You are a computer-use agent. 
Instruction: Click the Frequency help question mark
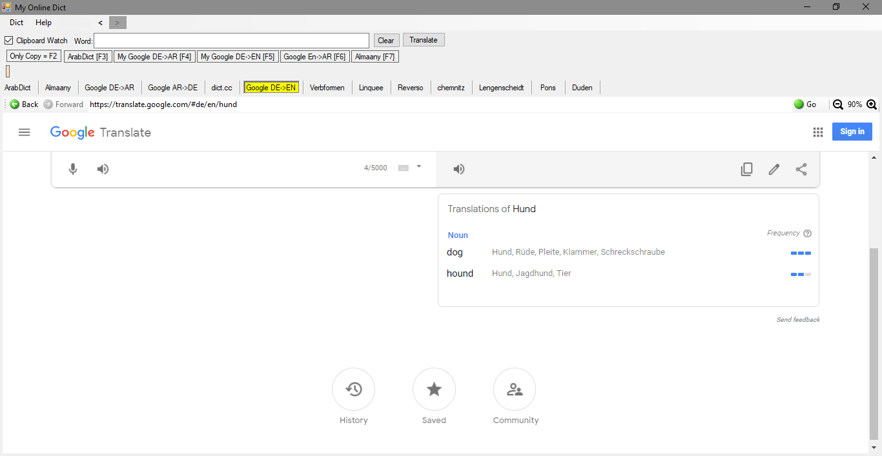[807, 233]
